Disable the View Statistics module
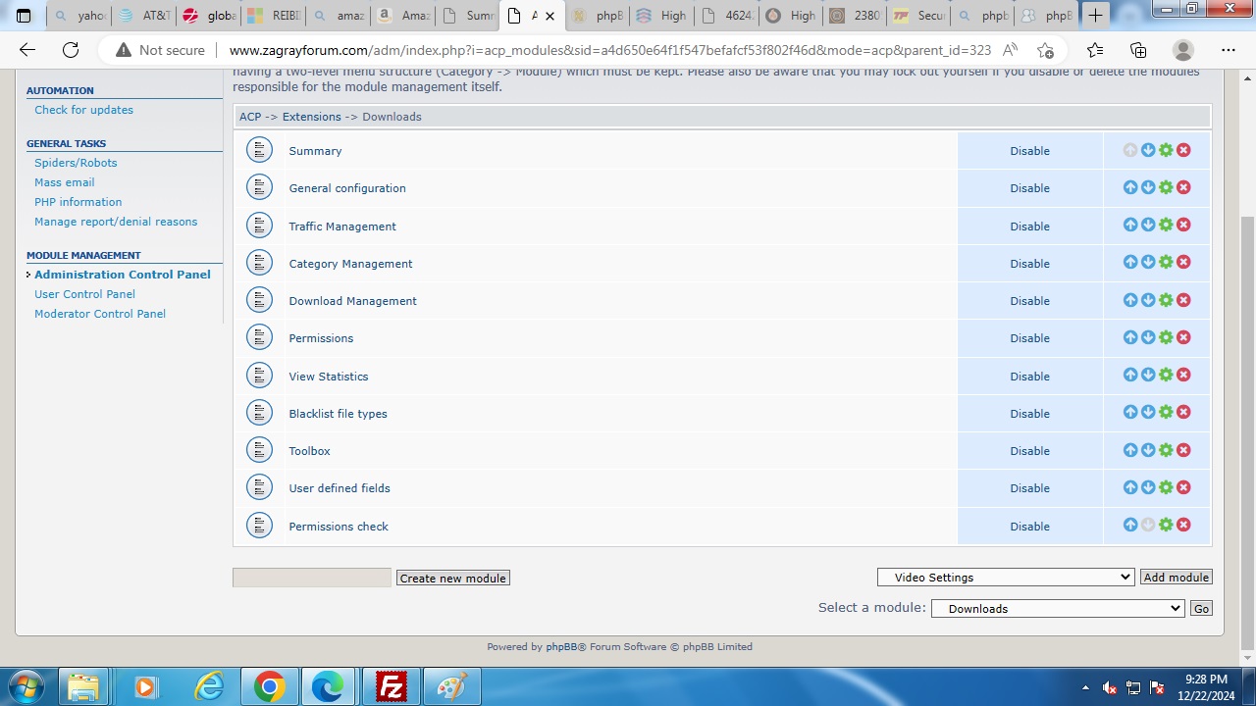Viewport: 1256px width, 706px height. tap(1029, 377)
